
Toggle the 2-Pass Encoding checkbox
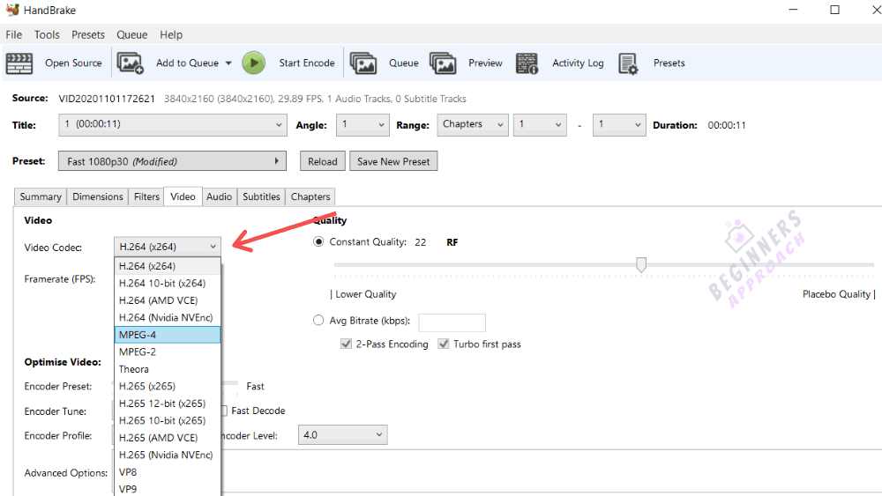coord(346,344)
